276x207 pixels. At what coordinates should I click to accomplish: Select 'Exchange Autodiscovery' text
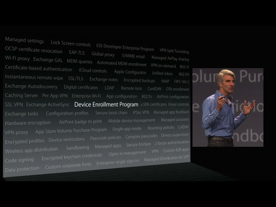pyautogui.click(x=31, y=86)
